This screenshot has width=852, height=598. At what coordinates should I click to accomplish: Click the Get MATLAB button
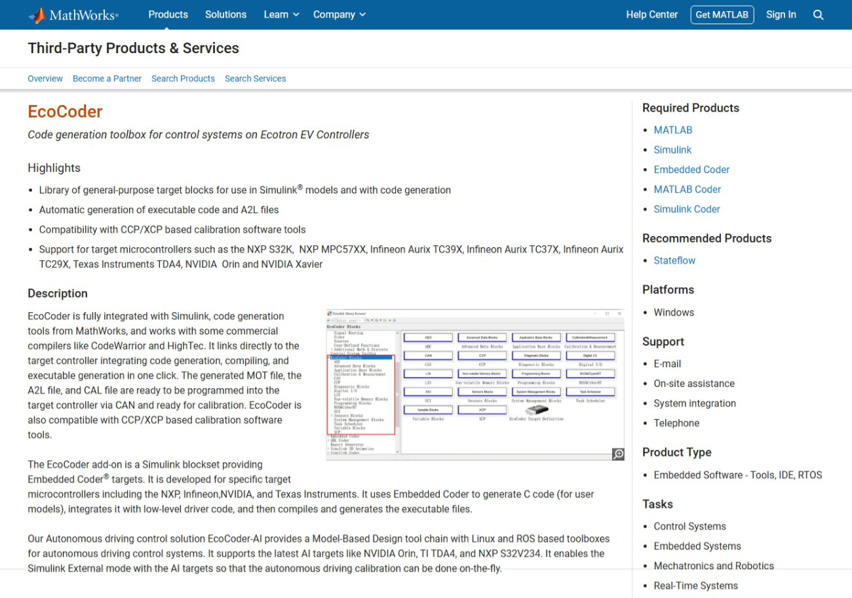(x=722, y=14)
